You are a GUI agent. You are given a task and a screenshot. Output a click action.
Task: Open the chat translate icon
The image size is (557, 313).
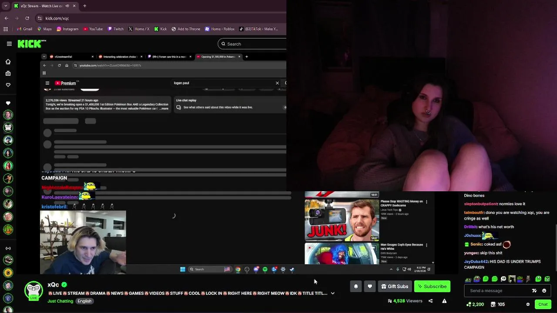[x=534, y=291]
